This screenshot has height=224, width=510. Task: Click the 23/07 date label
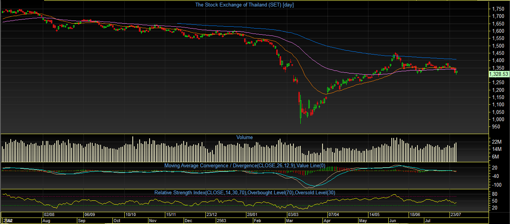point(455,214)
